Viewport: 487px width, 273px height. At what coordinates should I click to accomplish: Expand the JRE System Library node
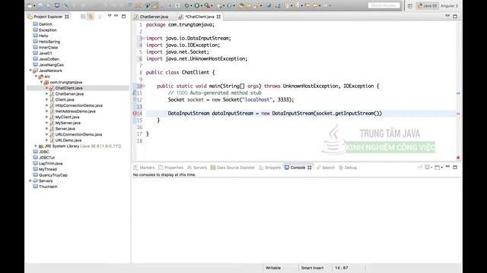(x=36, y=146)
